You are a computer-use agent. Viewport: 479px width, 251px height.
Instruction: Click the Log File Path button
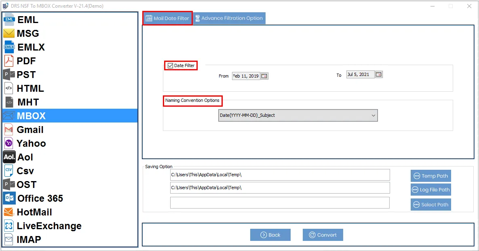431,190
